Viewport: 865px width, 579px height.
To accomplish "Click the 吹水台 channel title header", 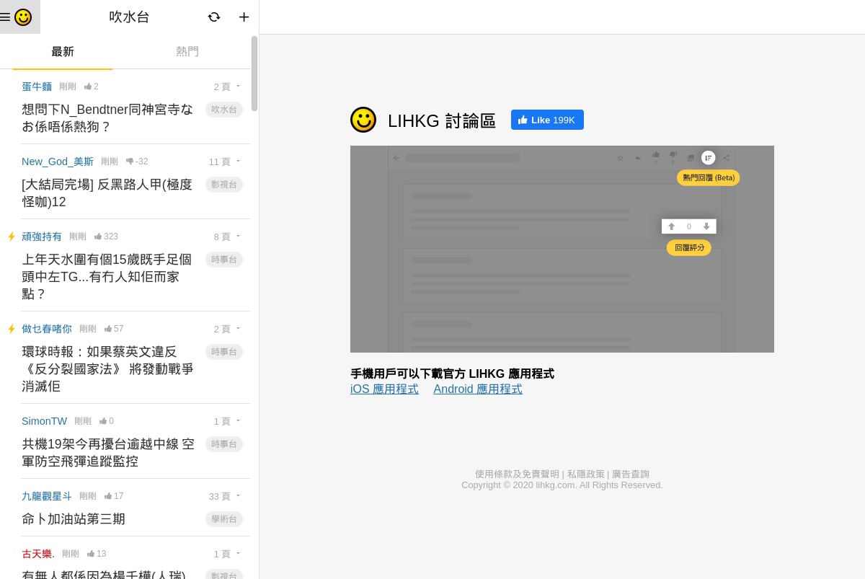I will 129,17.
